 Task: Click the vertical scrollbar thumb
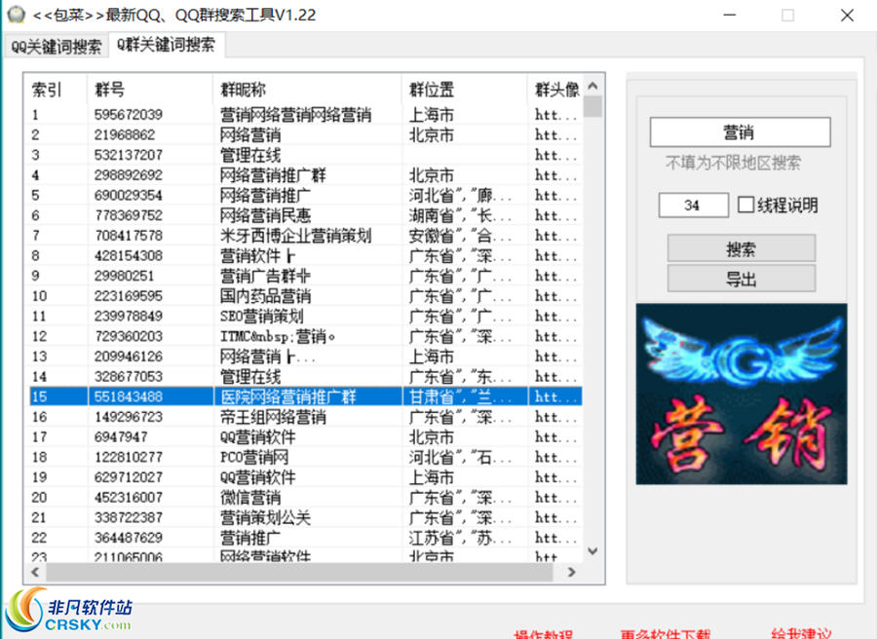pyautogui.click(x=592, y=106)
